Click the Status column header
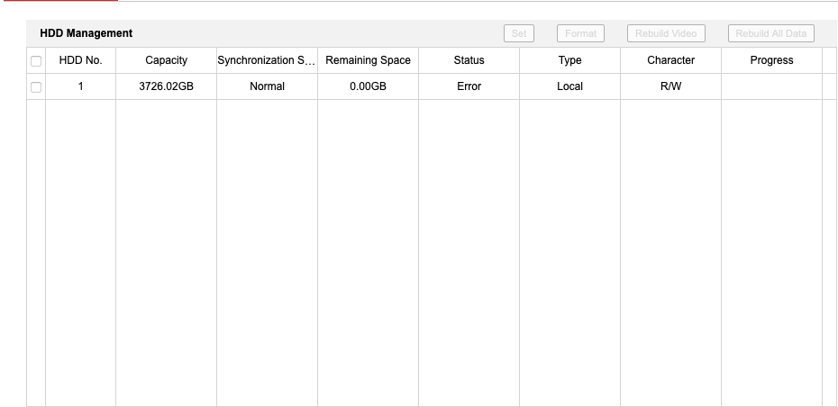The image size is (838, 407). tap(469, 60)
